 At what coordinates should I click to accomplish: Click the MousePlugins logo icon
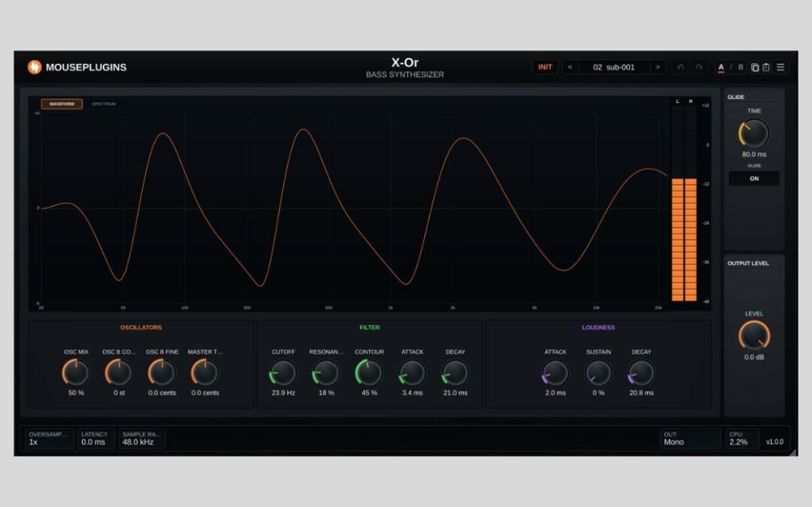[x=34, y=67]
